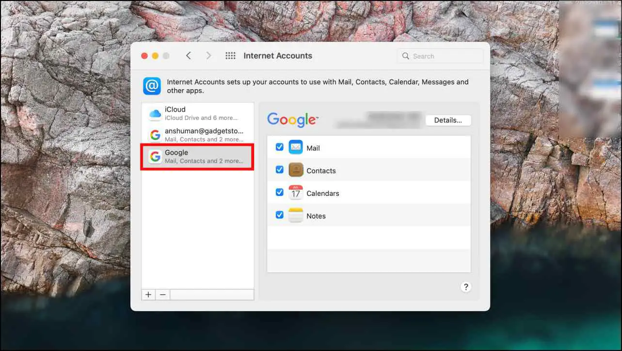Viewport: 622px width, 351px height.
Task: Go back with the left chevron arrow
Action: point(189,56)
